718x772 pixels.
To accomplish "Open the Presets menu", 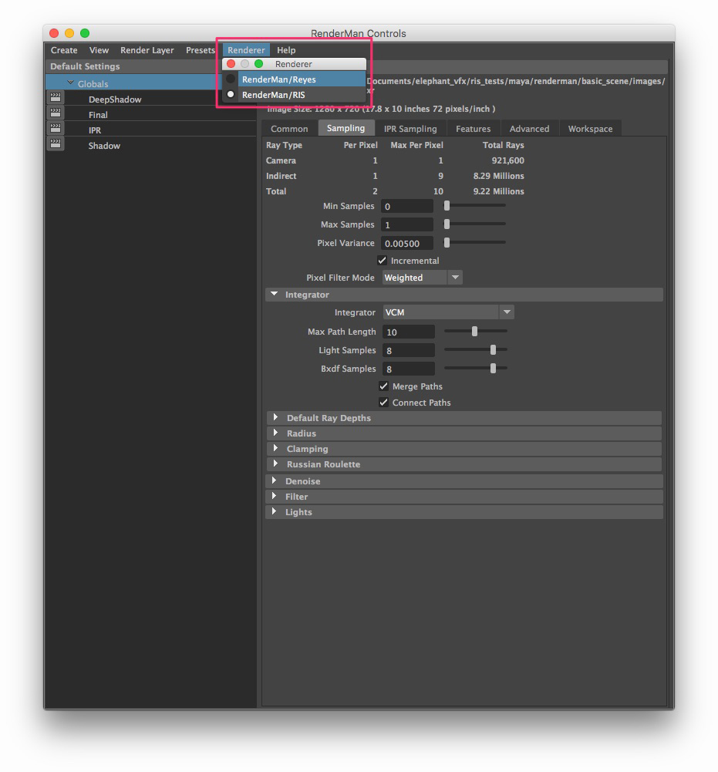I will coord(200,50).
